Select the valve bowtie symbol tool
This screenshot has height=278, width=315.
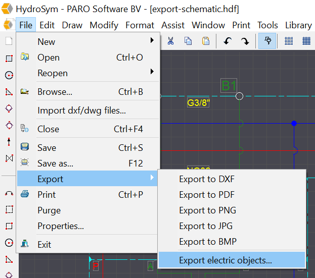coord(9,158)
